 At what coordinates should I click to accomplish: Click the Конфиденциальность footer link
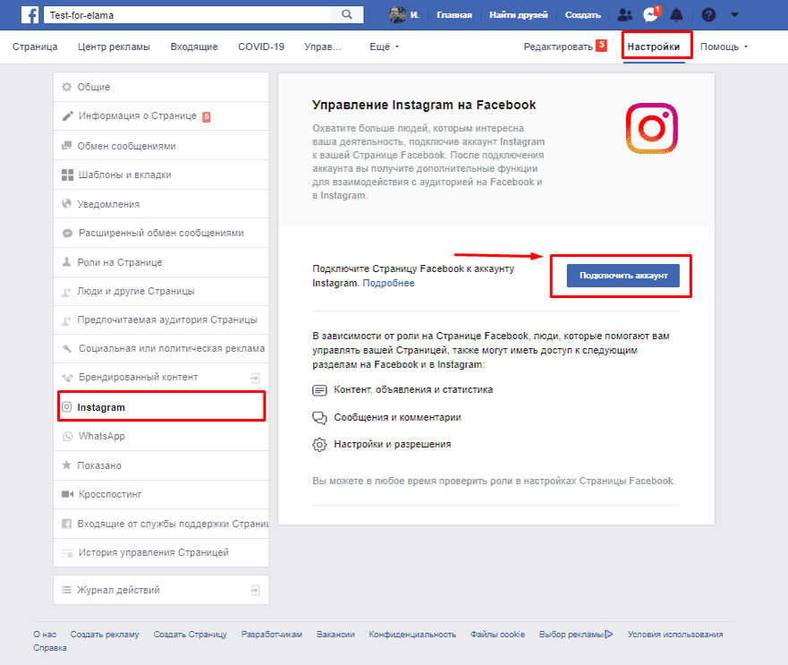coord(412,635)
